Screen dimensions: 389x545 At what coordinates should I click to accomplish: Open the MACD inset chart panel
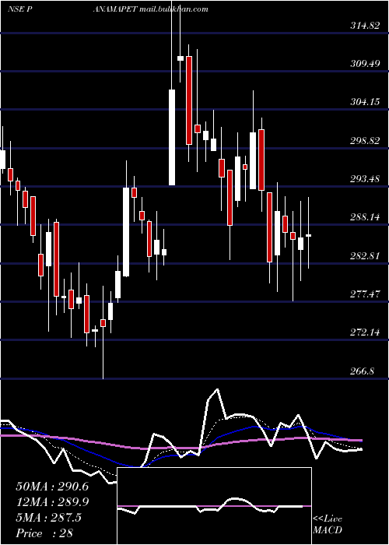click(x=214, y=506)
